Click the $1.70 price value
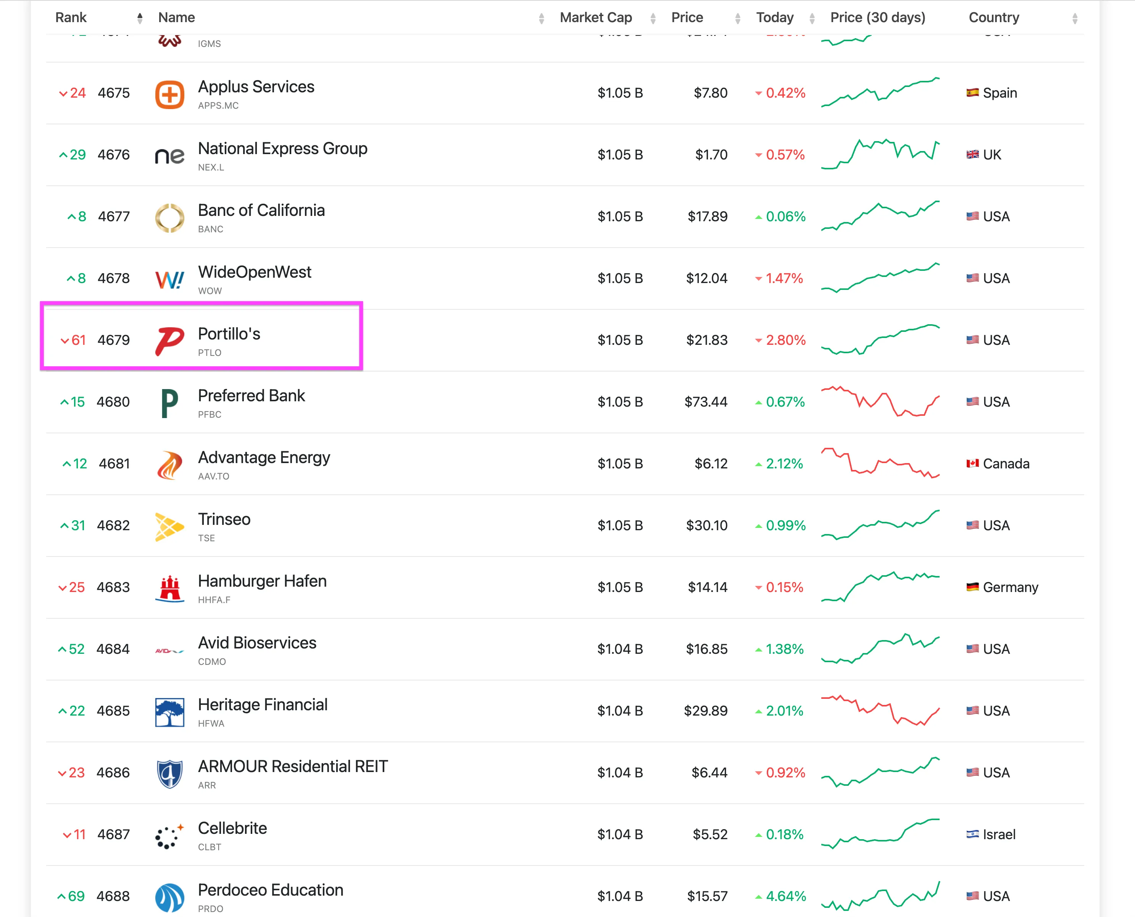Viewport: 1135px width, 917px height. [711, 155]
